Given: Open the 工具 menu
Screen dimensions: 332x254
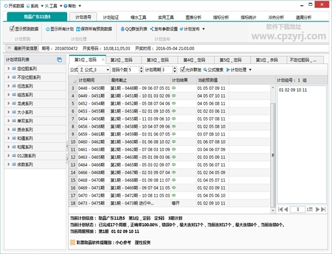Looking at the screenshot, I should [x=53, y=6].
